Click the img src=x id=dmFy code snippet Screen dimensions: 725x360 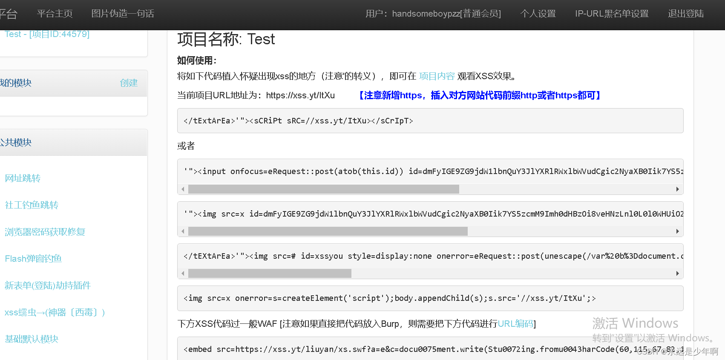(430, 214)
